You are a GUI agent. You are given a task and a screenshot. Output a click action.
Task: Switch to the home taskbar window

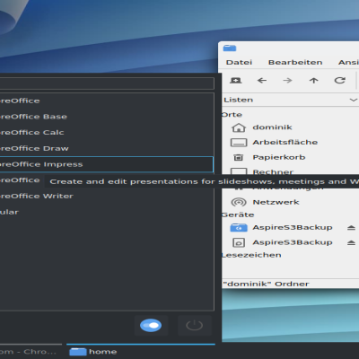(141, 352)
